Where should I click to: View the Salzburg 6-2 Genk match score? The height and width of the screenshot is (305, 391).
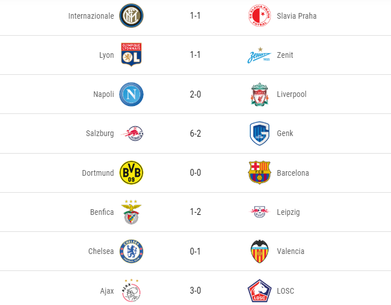coord(195,133)
